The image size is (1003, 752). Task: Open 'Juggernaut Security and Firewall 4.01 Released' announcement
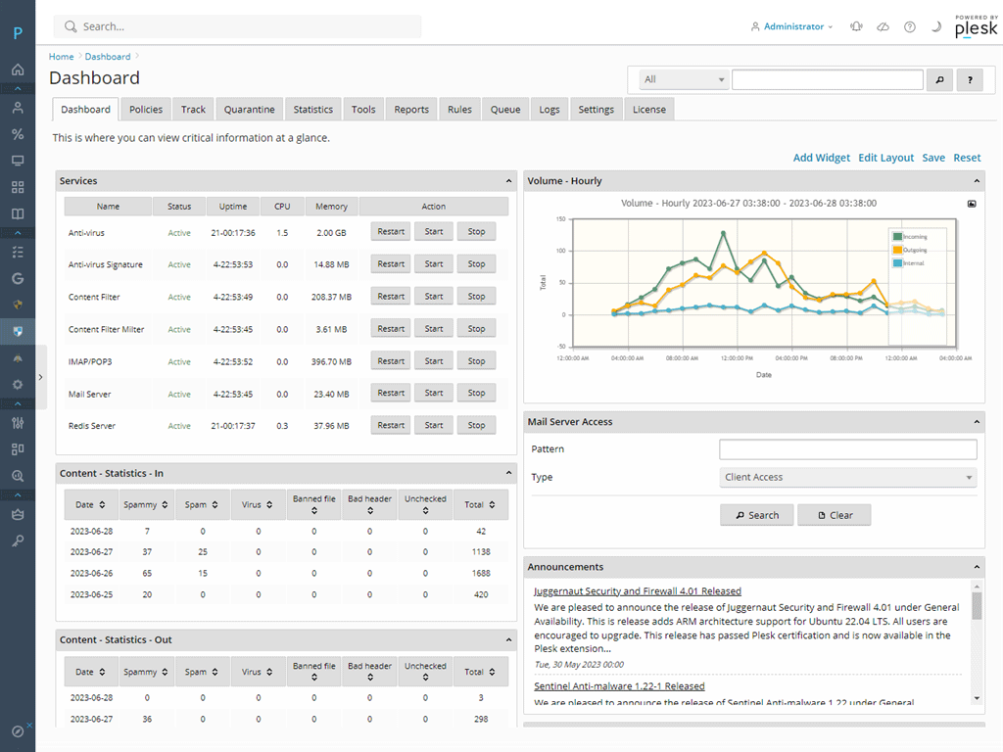coord(637,591)
